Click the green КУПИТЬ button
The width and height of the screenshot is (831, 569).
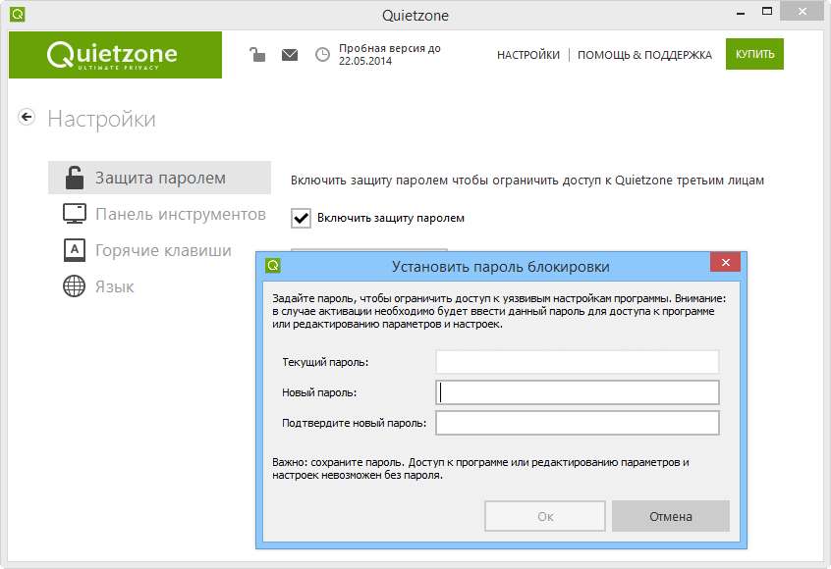pyautogui.click(x=754, y=54)
